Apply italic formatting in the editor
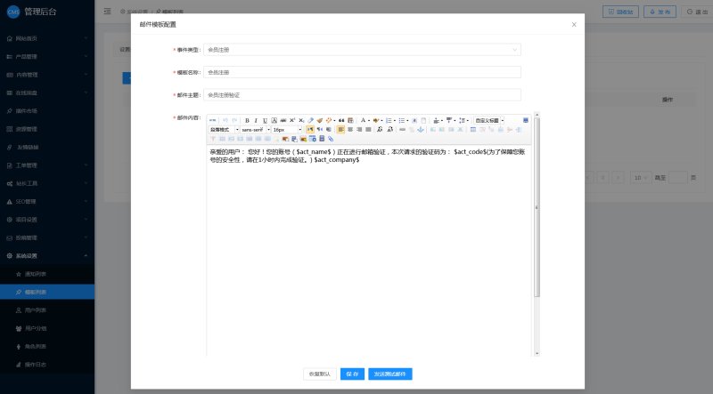Viewport: 713px width, 394px height. (256, 120)
